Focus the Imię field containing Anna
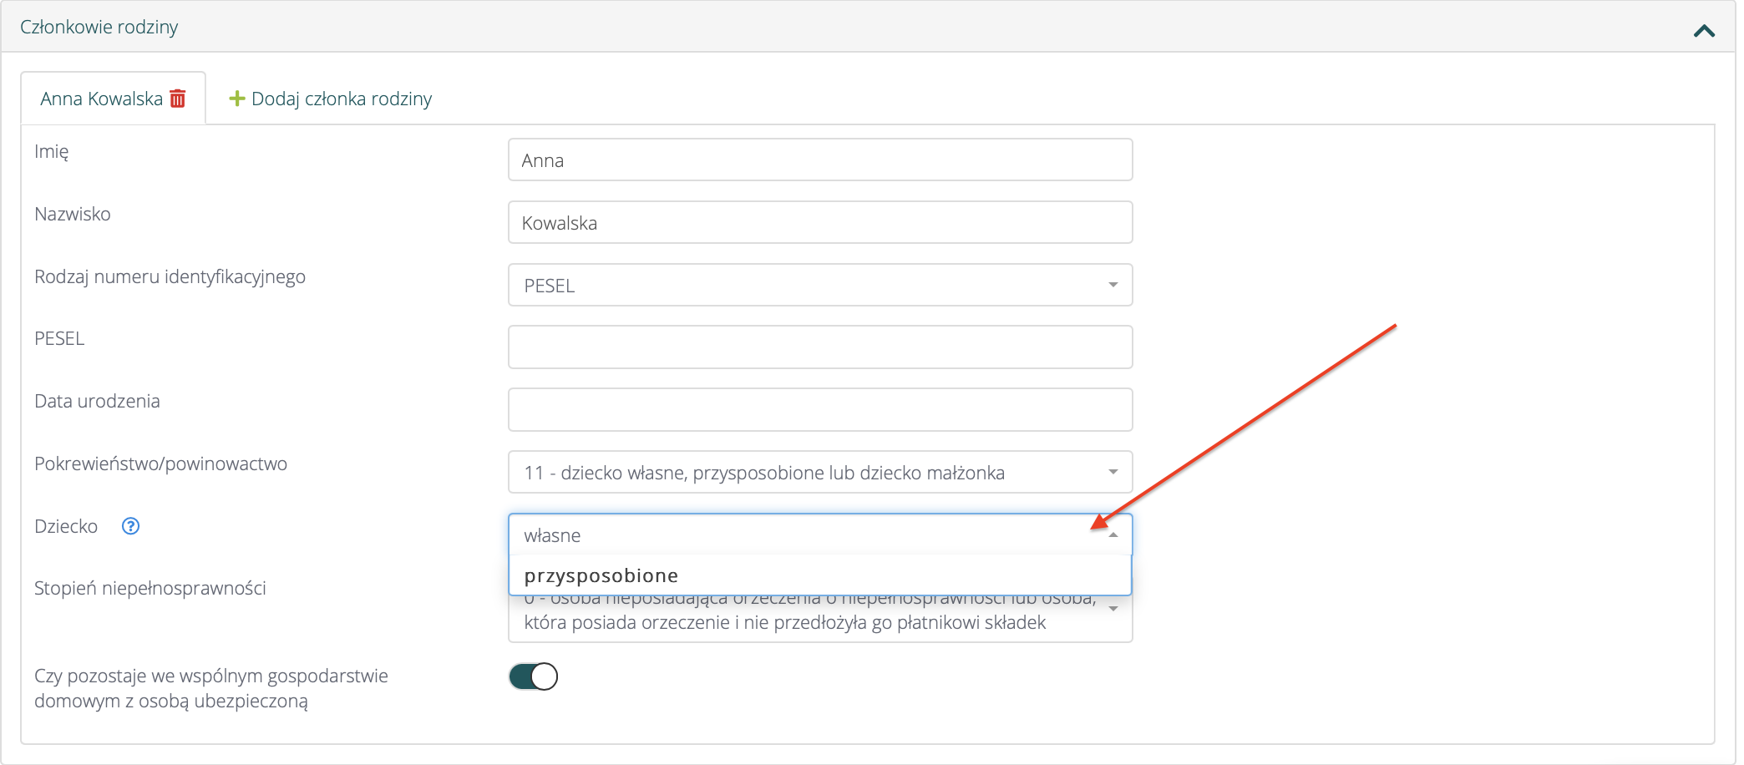Image resolution: width=1744 pixels, height=765 pixels. (819, 160)
